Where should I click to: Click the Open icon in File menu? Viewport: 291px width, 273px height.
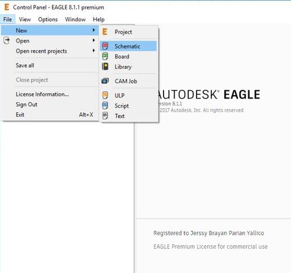pyautogui.click(x=6, y=41)
